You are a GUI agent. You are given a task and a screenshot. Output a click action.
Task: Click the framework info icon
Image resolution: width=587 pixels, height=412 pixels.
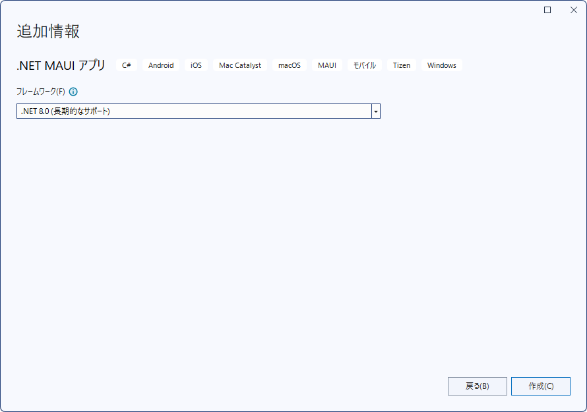[73, 92]
